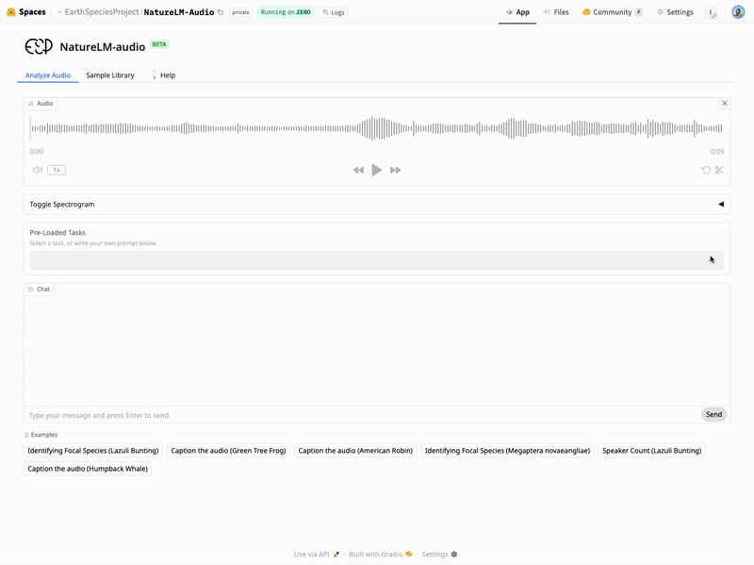
Task: Open the Pre-Loaded Tasks dropdown
Action: pyautogui.click(x=377, y=259)
